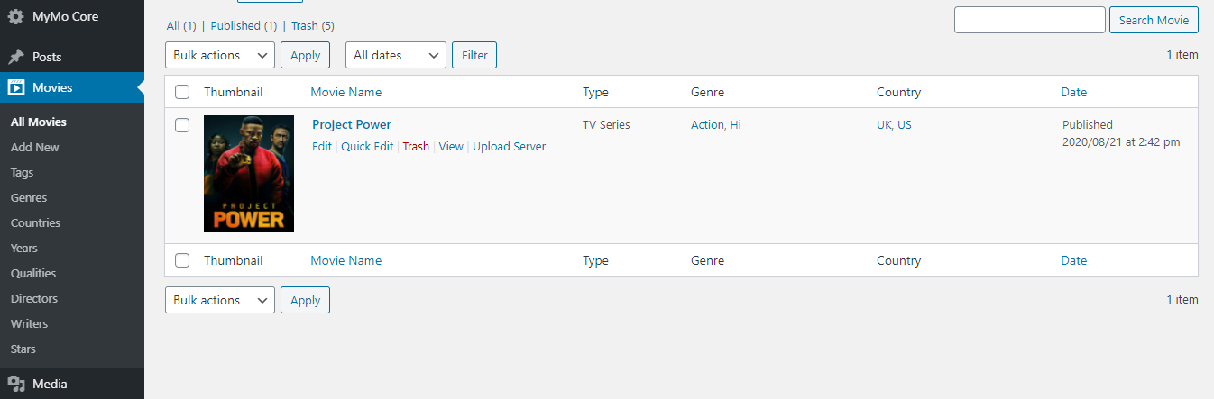Sort by Date in table footer
Viewport: 1214px width, 399px height.
(x=1073, y=260)
